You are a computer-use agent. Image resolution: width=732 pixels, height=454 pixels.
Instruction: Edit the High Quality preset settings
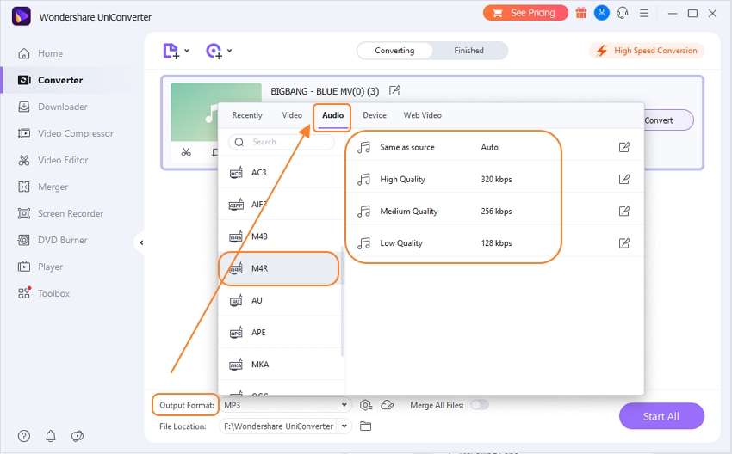pyautogui.click(x=624, y=179)
